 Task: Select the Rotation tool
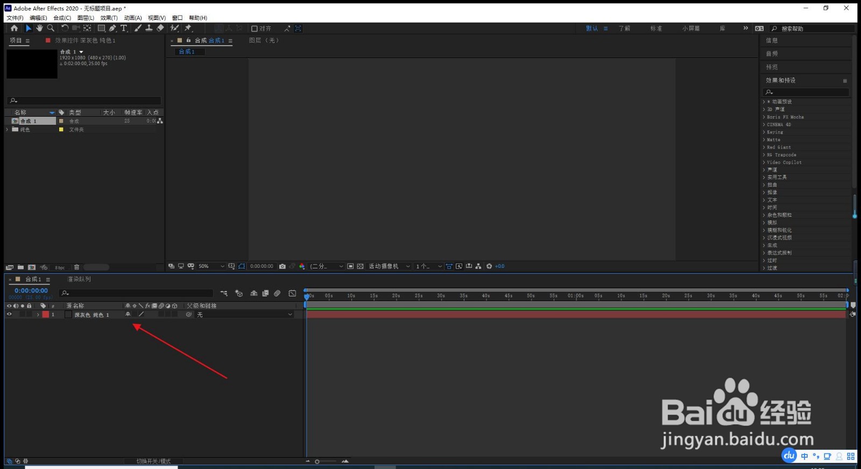click(x=65, y=29)
